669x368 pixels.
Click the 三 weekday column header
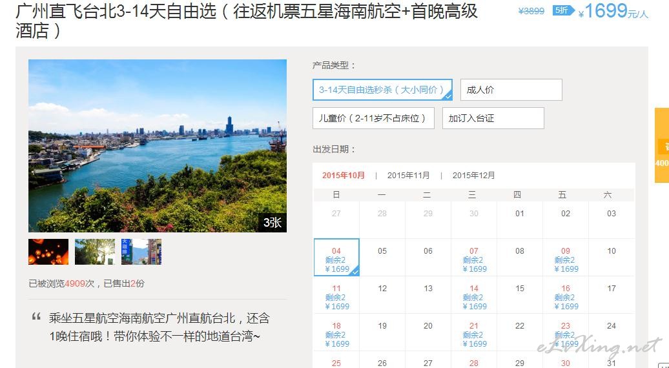pyautogui.click(x=472, y=195)
